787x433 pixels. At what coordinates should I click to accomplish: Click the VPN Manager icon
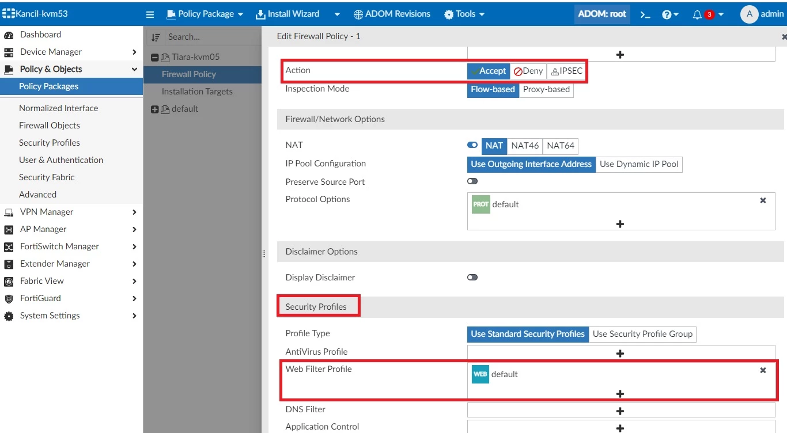[9, 212]
